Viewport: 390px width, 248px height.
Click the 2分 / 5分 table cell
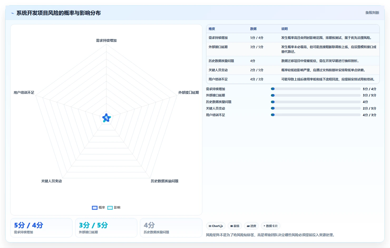pyautogui.click(x=257, y=70)
